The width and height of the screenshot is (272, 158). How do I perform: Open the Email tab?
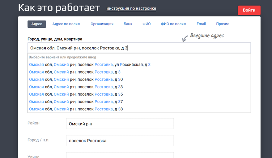tap(201, 24)
